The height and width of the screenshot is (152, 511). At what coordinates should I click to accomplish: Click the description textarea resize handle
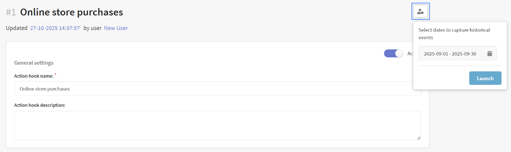tap(419, 138)
